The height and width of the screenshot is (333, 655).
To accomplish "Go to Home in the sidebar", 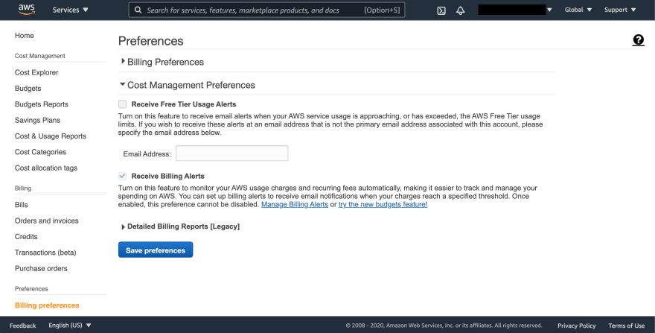I will pyautogui.click(x=25, y=36).
